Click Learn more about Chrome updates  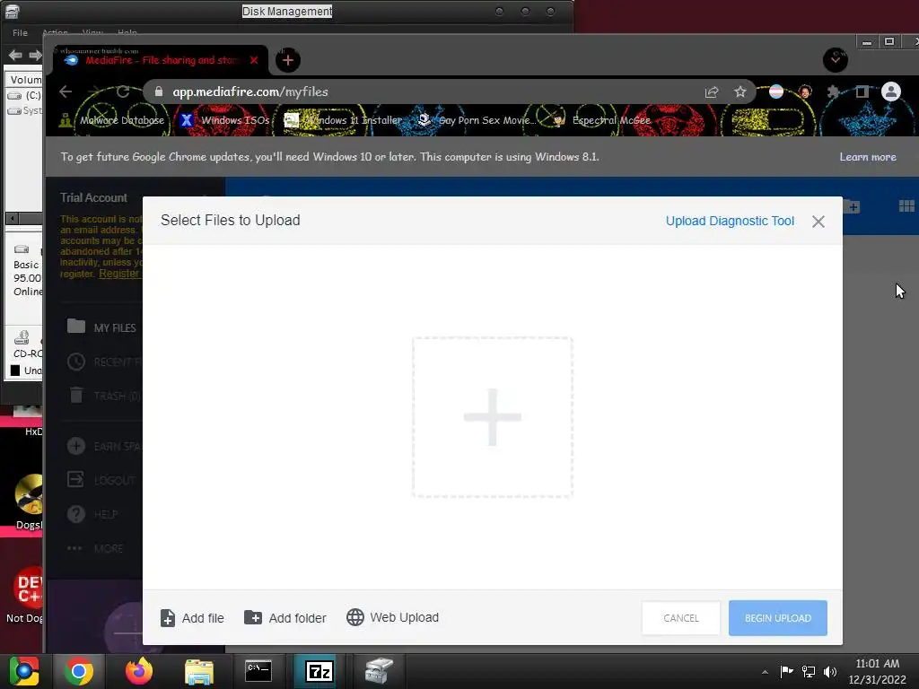[x=868, y=157]
